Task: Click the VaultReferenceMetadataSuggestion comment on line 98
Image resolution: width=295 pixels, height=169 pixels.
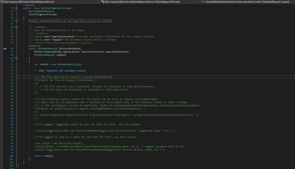Action: click(x=100, y=149)
